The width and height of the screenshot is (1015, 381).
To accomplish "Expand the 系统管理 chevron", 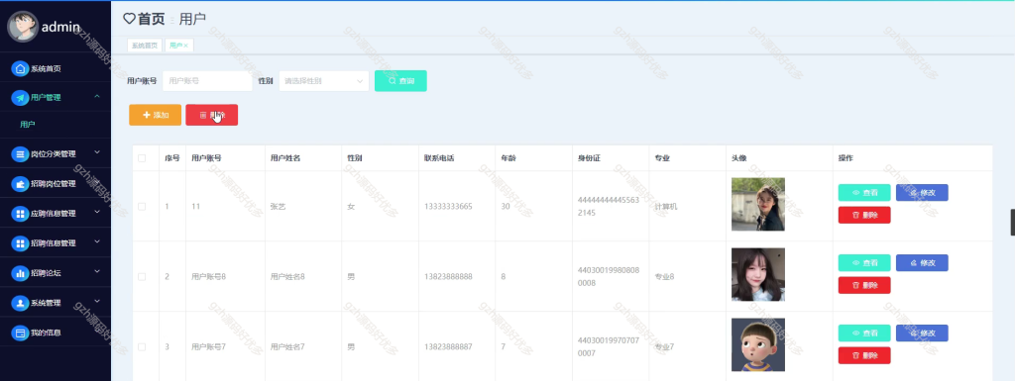I will click(97, 301).
